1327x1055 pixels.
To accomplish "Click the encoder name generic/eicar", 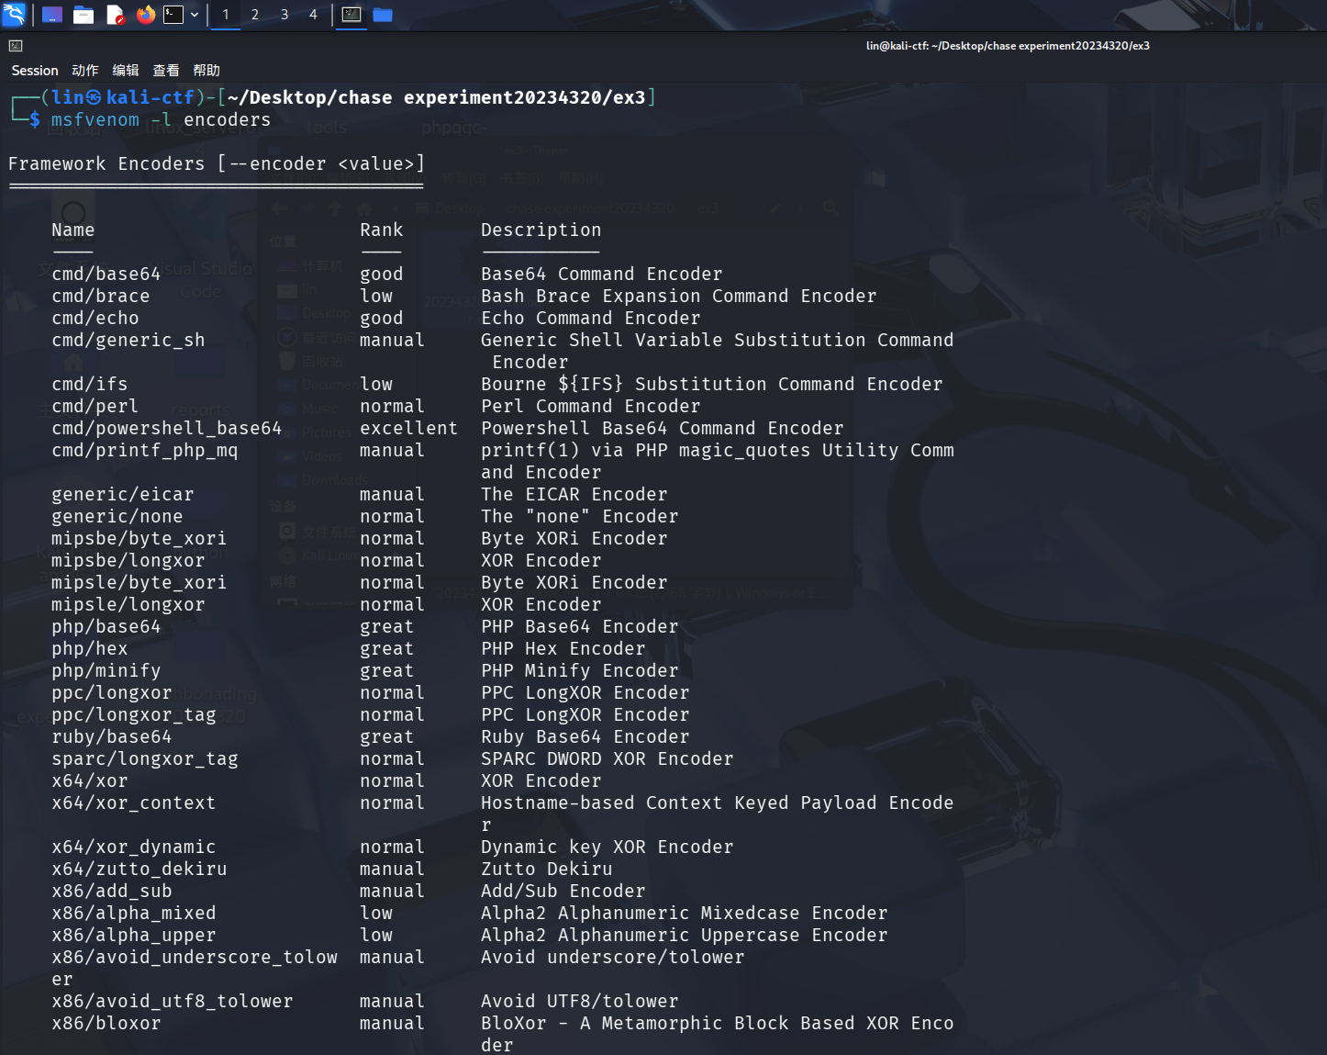I will tap(123, 495).
